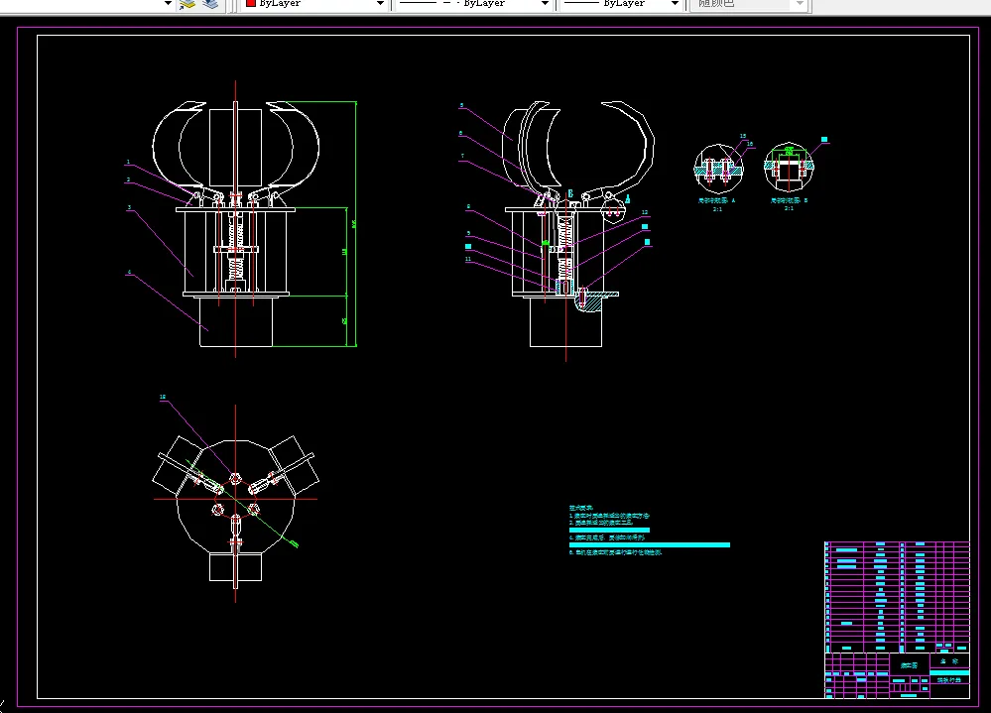Open the greyed plot style dropdown
The height and width of the screenshot is (713, 991).
(748, 4)
